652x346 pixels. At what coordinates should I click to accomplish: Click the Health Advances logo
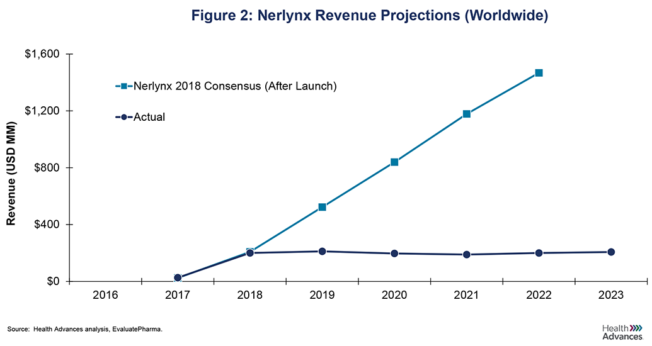coord(622,332)
